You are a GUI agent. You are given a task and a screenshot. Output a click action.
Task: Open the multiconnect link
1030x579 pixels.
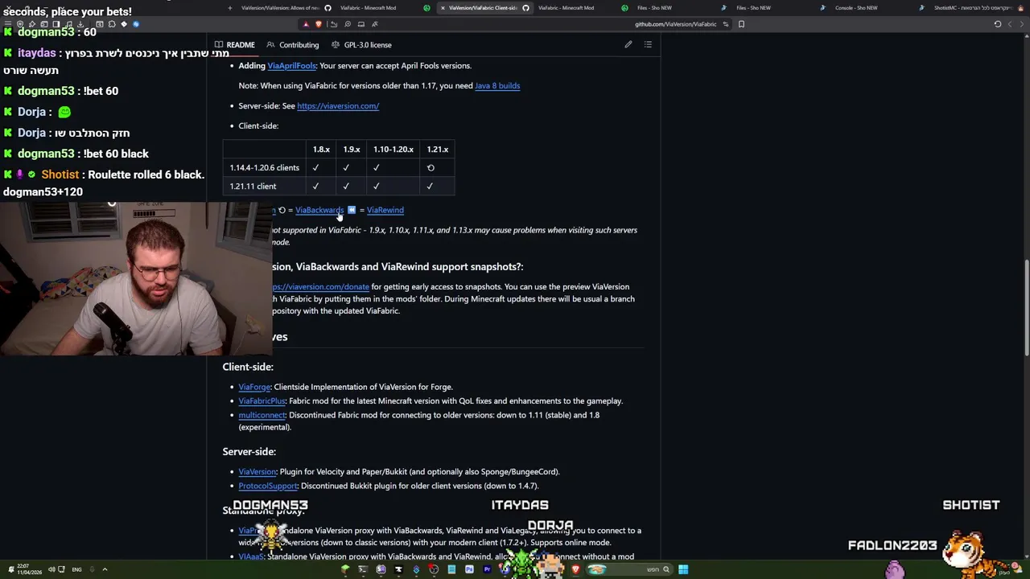(x=262, y=415)
